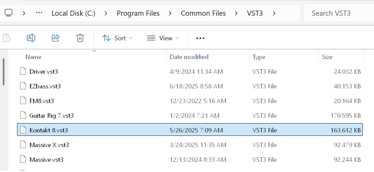374x172 pixels.
Task: Go to Local Disk (C:) breadcrumb
Action: tap(73, 13)
